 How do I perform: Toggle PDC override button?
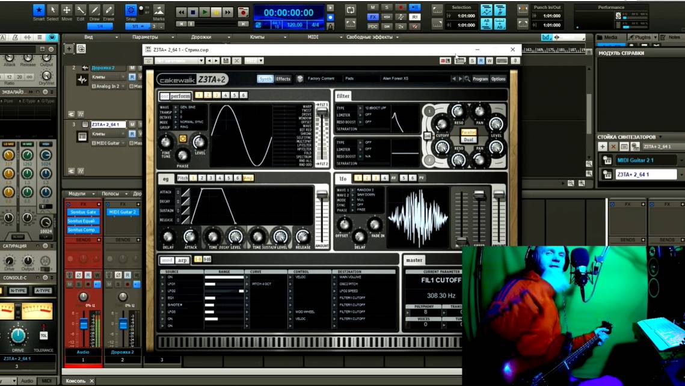click(x=373, y=26)
